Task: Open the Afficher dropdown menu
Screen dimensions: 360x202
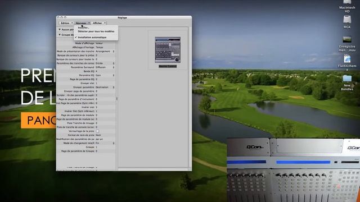Action: [x=99, y=23]
